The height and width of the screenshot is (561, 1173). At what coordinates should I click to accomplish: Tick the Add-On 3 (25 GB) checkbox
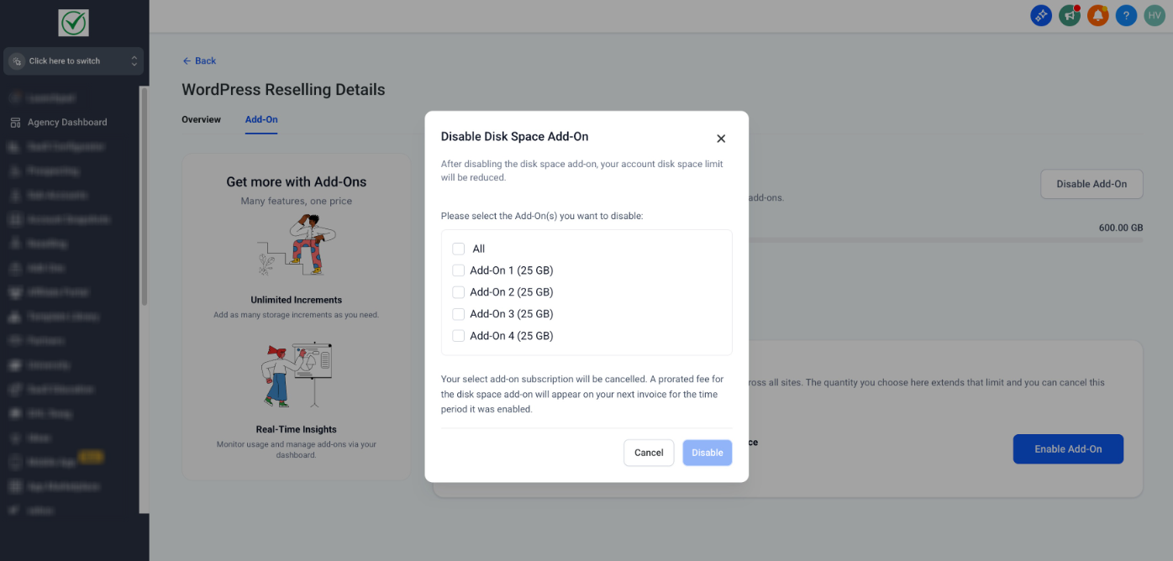(459, 314)
